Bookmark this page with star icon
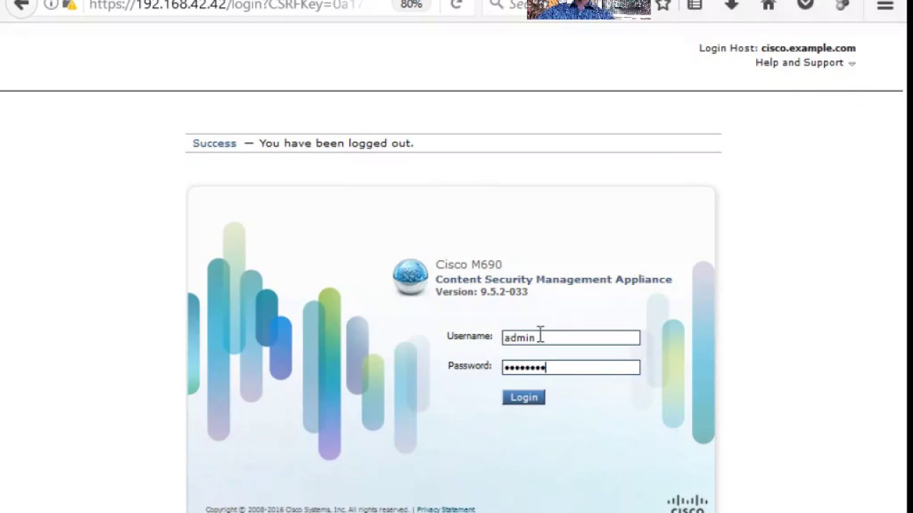Image resolution: width=913 pixels, height=513 pixels. [663, 5]
